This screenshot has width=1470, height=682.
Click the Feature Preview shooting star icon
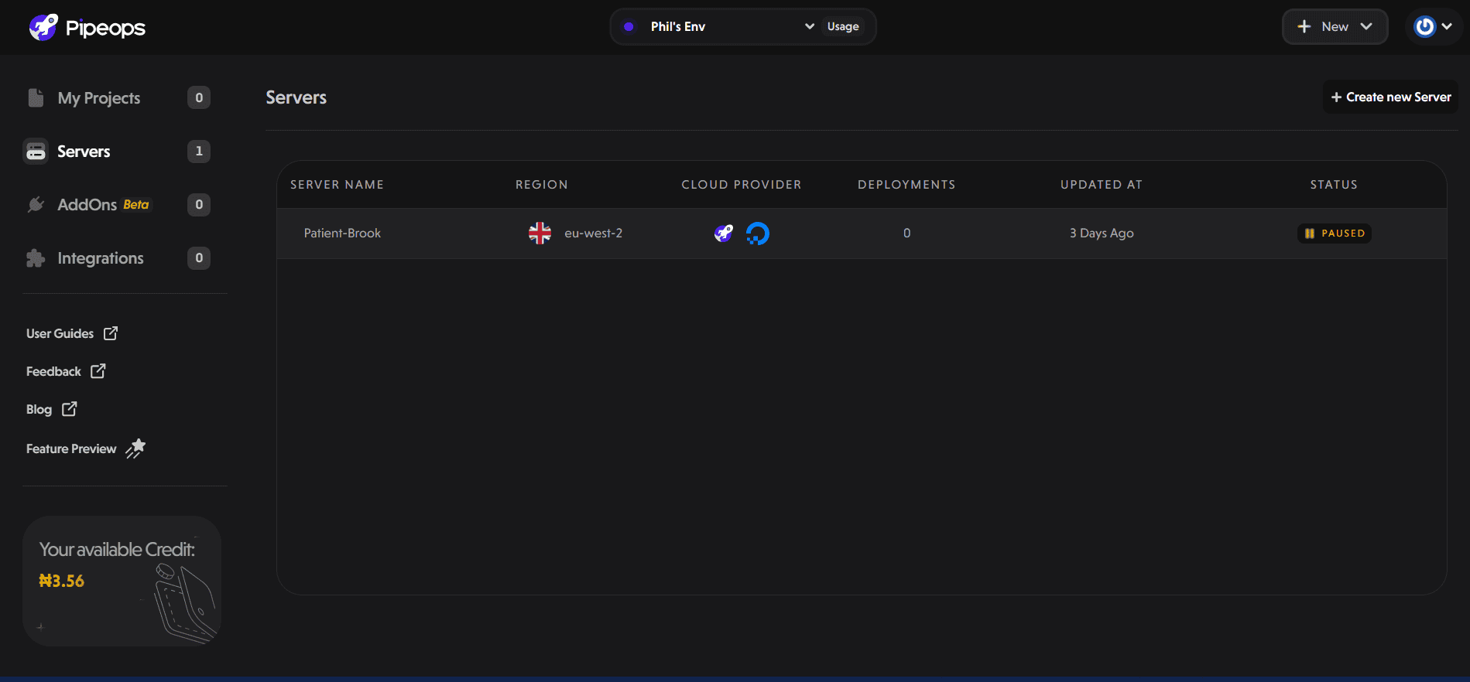135,448
